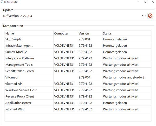This screenshot has width=156, height=126.
Task: Minimize the Update Monitor window
Action: [138, 2]
